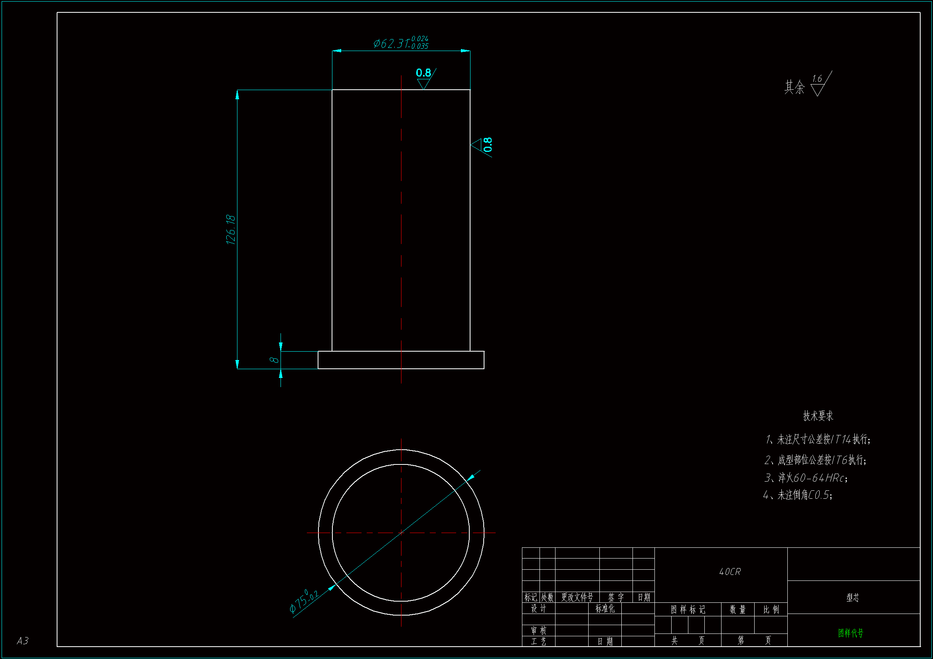
Task: Click the top 0.8 surface roughness symbol
Action: pyautogui.click(x=424, y=78)
